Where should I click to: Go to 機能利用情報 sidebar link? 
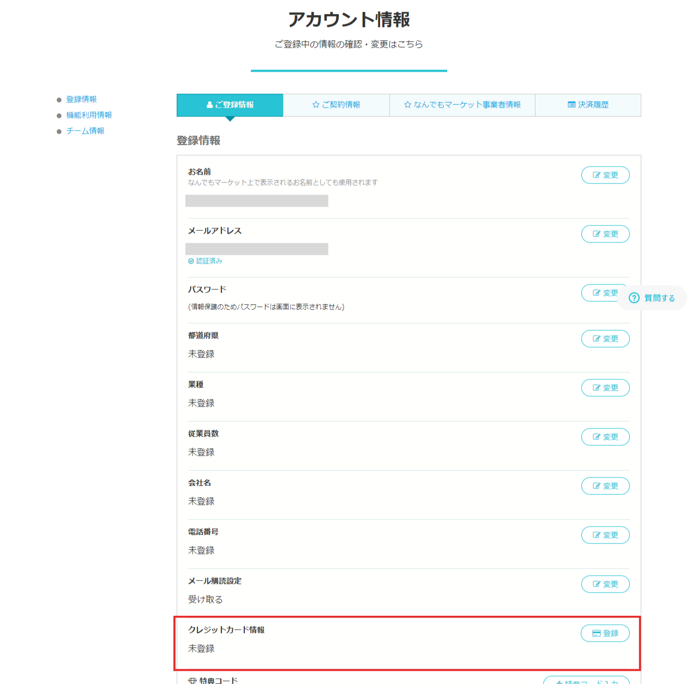coord(89,115)
